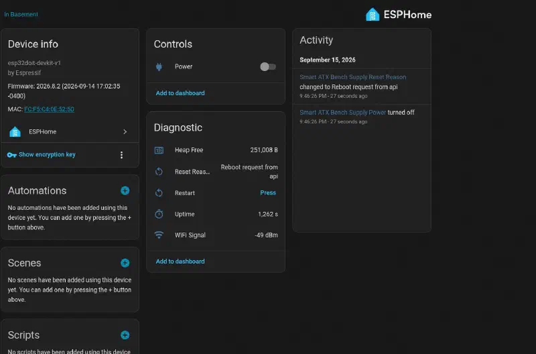The width and height of the screenshot is (536, 354).
Task: Open Smart ATX Bench Supply Power link
Action: click(x=342, y=112)
